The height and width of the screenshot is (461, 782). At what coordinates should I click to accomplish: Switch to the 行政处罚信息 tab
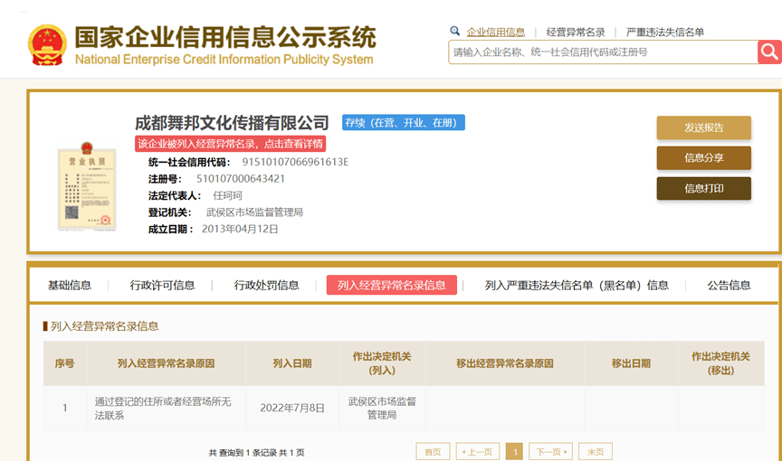(x=266, y=286)
